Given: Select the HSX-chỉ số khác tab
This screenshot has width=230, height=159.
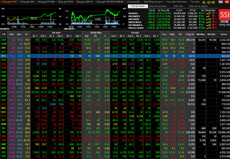Looking at the screenshot, I should click(x=158, y=6).
